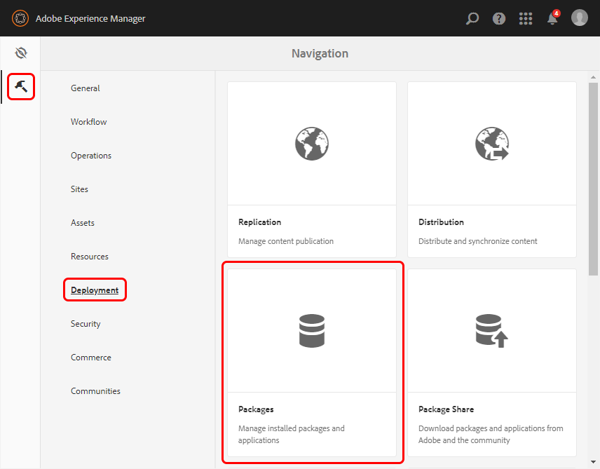This screenshot has width=600, height=469.
Task: Click the Adobe Experience Manager title text
Action: pyautogui.click(x=90, y=18)
